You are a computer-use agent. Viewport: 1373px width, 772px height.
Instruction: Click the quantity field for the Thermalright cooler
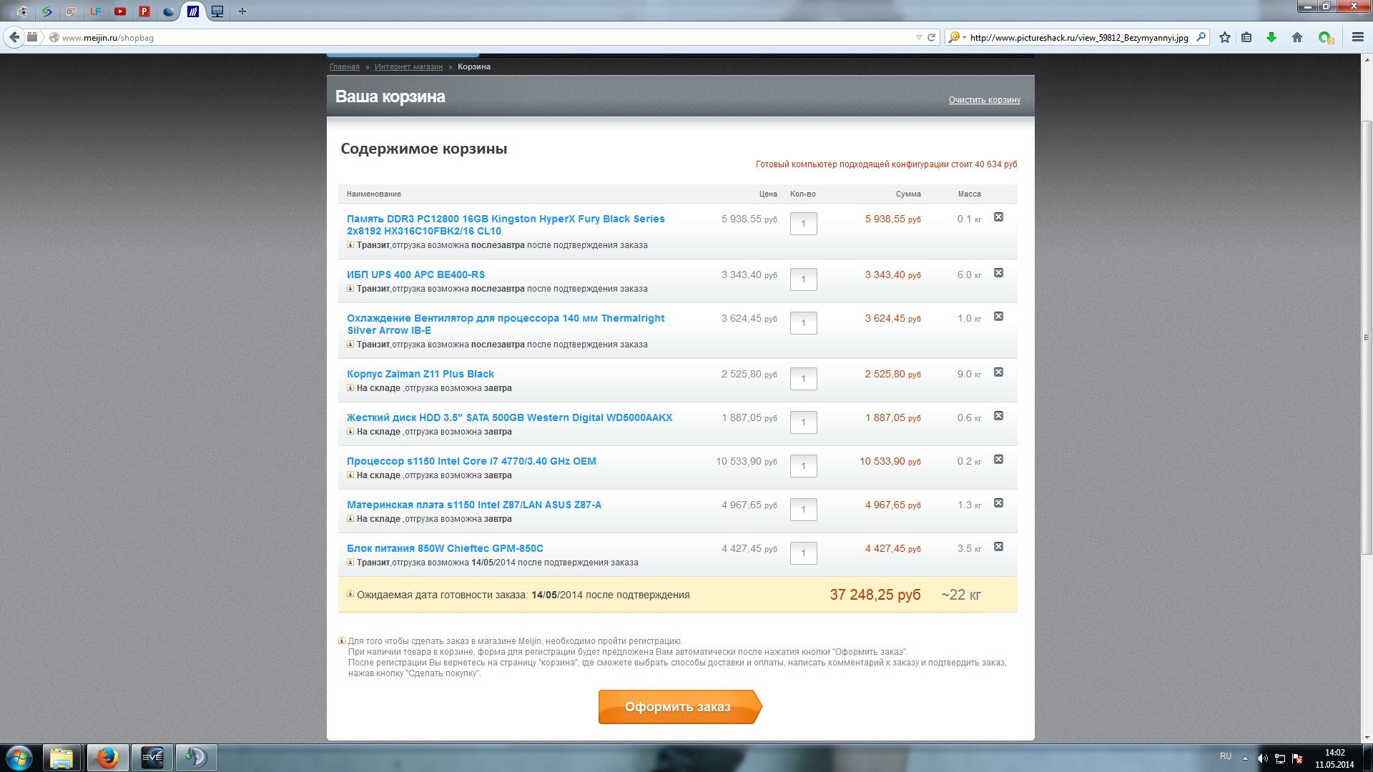coord(803,323)
